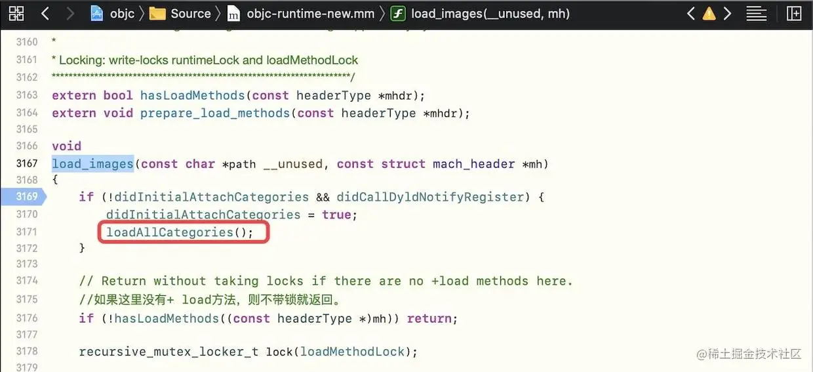Open the objc project breadcrumb
Viewport: 813px width, 372px height.
(121, 14)
